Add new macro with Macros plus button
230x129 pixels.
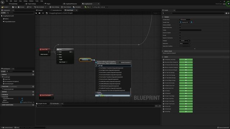pyautogui.click(x=33, y=92)
